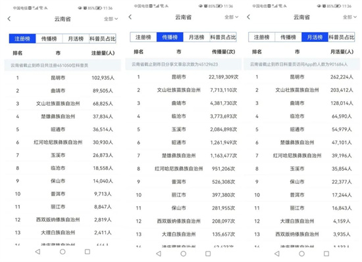This screenshot has height=262, width=362.
Task: Open 文山壮族苗族自治州 row with 7,713,110次
Action: tap(184, 90)
